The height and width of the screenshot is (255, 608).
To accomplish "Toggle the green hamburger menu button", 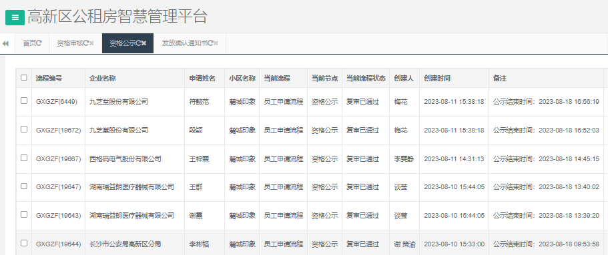I will click(x=15, y=17).
